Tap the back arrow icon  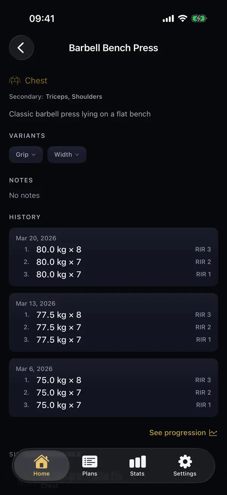21,47
